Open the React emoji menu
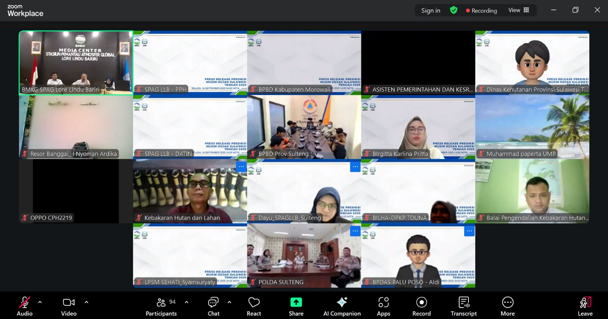 (254, 306)
